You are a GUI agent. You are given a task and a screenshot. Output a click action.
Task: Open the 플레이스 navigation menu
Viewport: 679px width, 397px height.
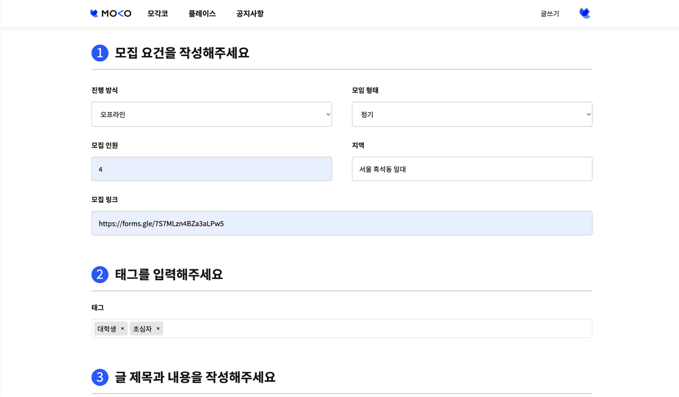(x=202, y=13)
